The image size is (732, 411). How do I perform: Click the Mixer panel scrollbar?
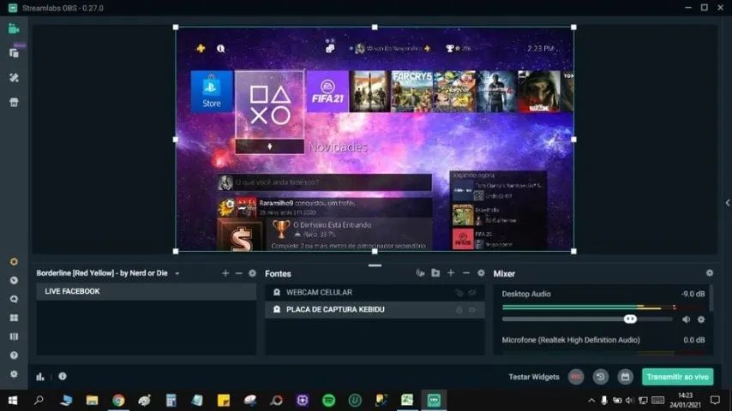(711, 299)
